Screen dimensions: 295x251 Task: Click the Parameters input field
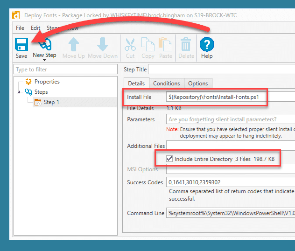tap(231, 119)
